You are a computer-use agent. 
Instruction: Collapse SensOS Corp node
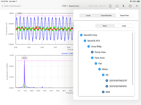click(x=81, y=35)
